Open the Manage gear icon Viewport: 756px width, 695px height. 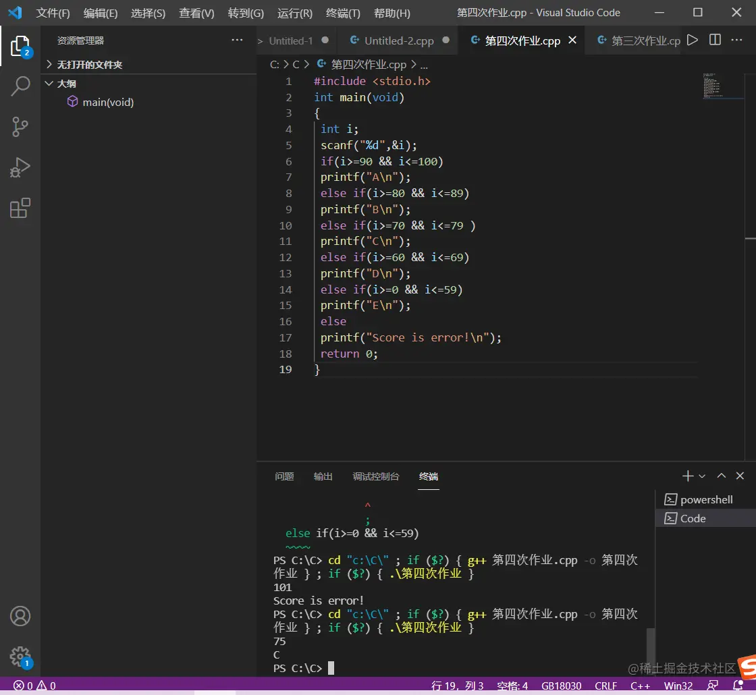pyautogui.click(x=20, y=656)
